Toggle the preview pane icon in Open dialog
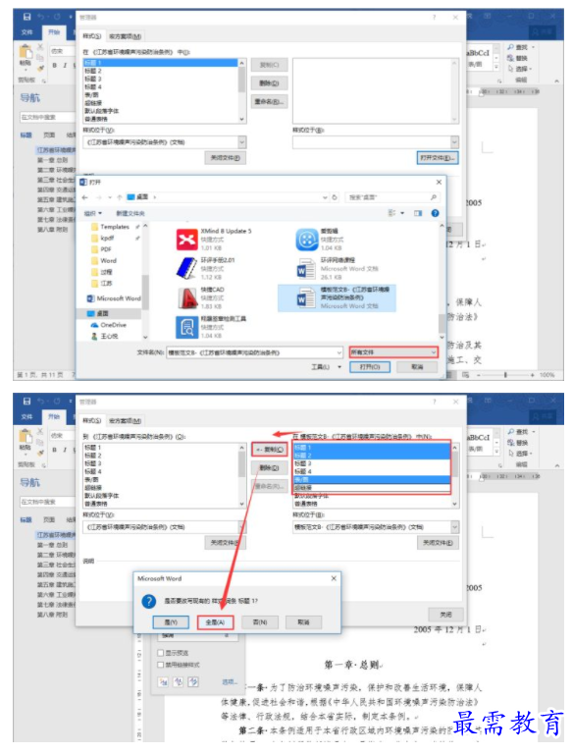The image size is (572, 754). (x=418, y=213)
